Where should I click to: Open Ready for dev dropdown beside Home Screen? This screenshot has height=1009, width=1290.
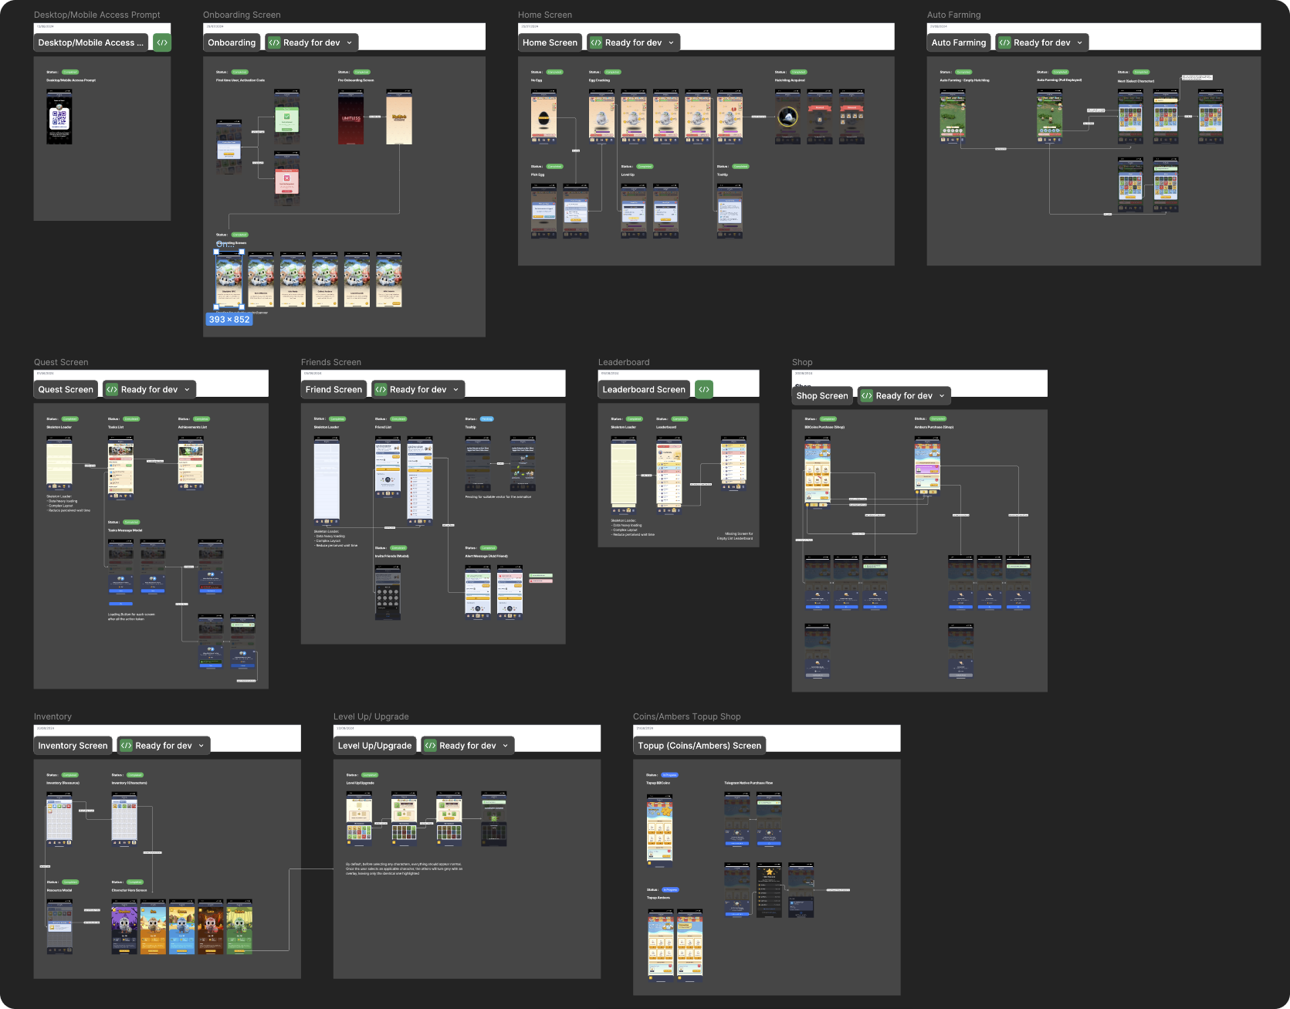tap(634, 43)
